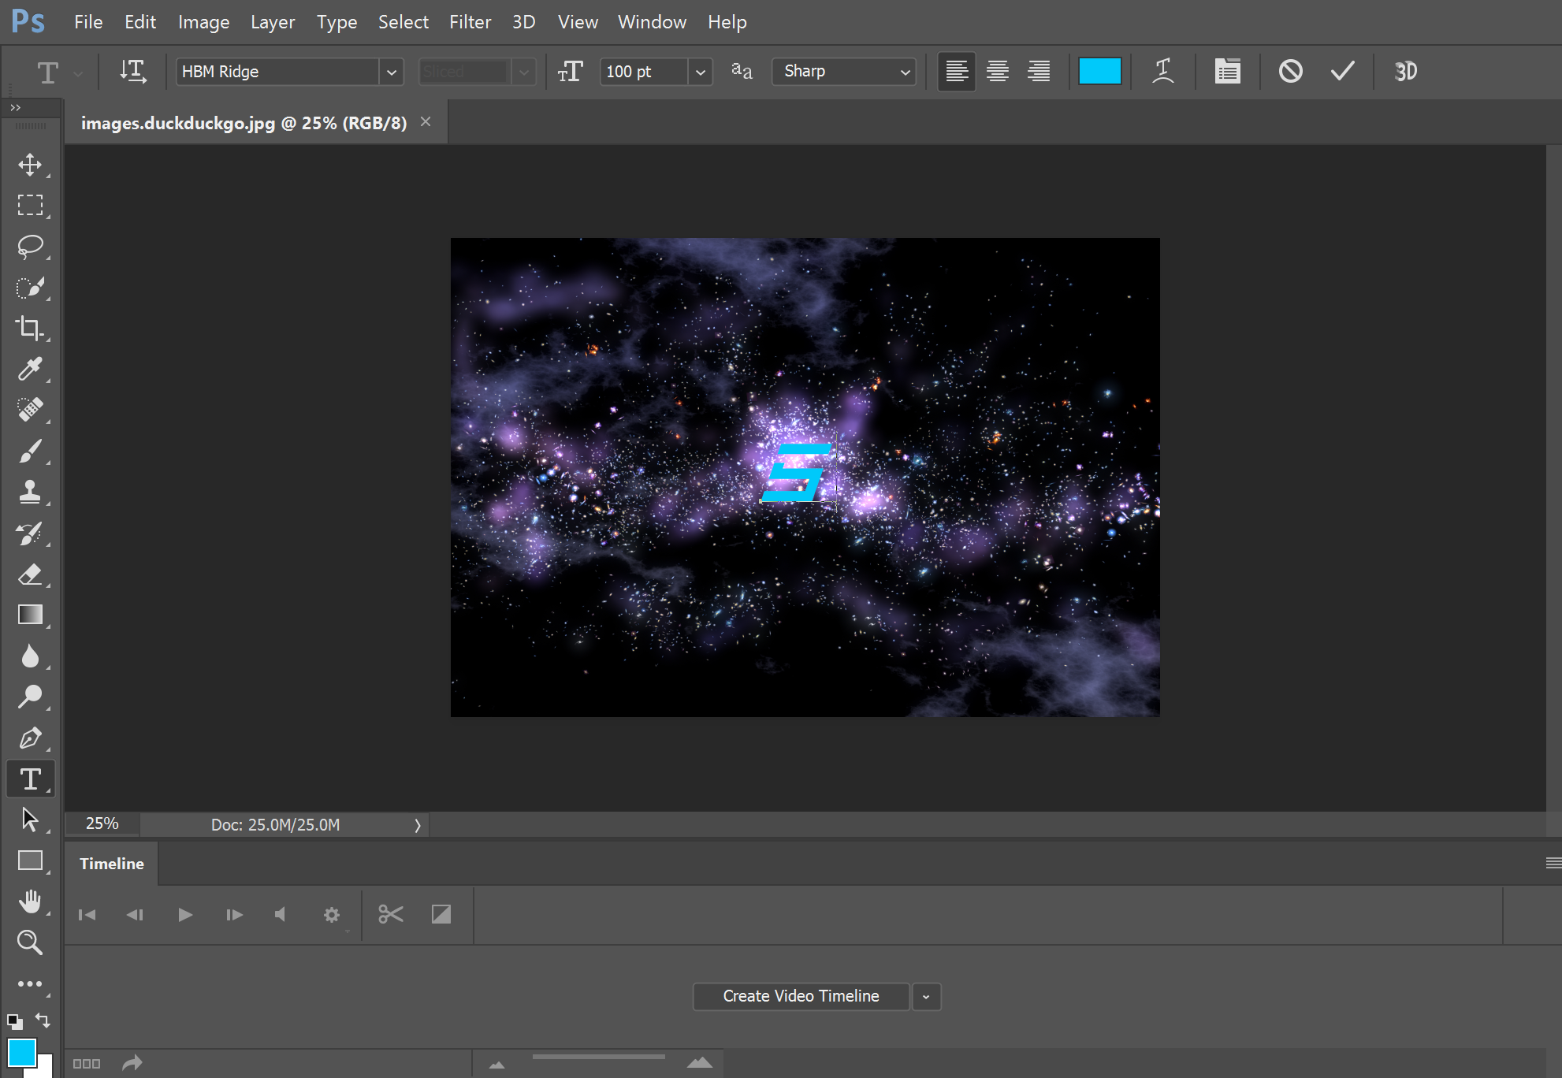Open the Filter menu
Screen dimensions: 1562x1078
[x=470, y=22]
